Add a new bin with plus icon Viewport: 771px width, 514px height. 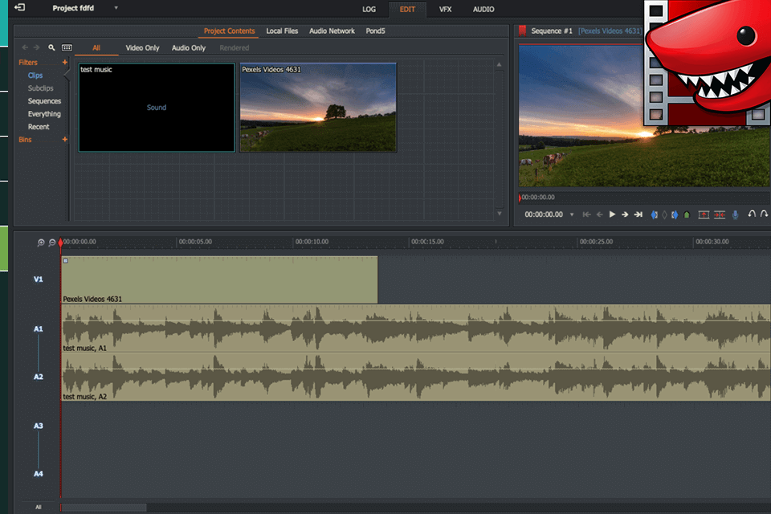point(64,140)
